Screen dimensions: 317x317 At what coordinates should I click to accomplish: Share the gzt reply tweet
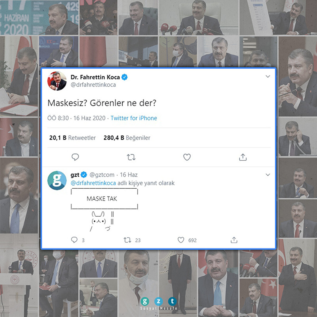point(234,240)
